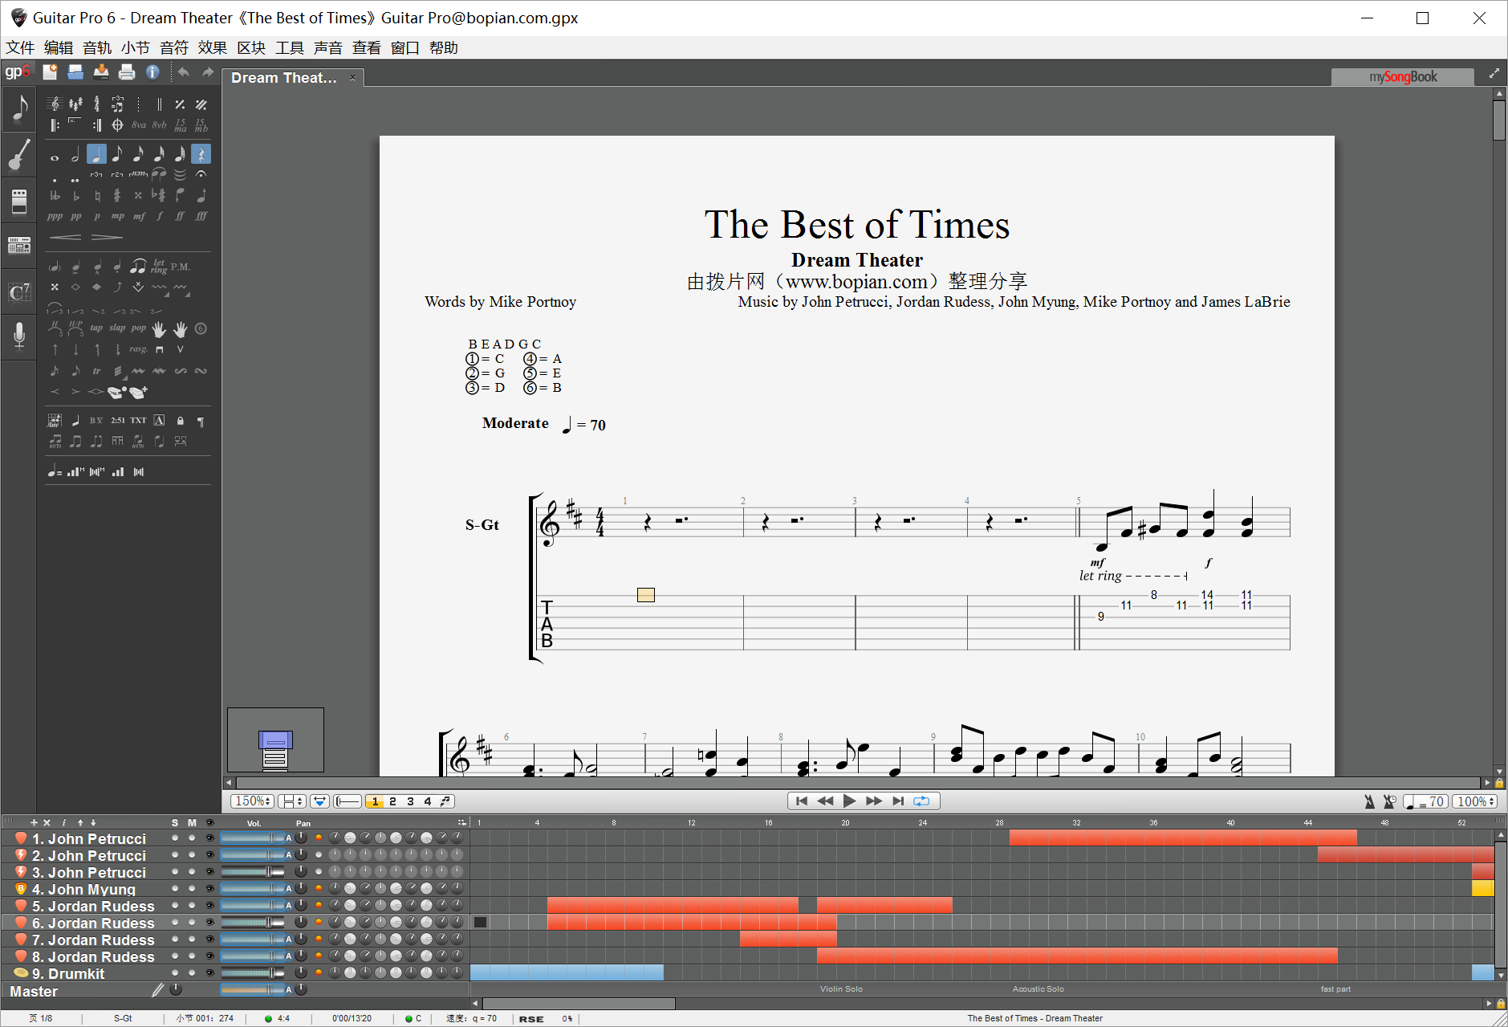Solo track 9 Drumkit
1508x1027 pixels.
pyautogui.click(x=175, y=973)
